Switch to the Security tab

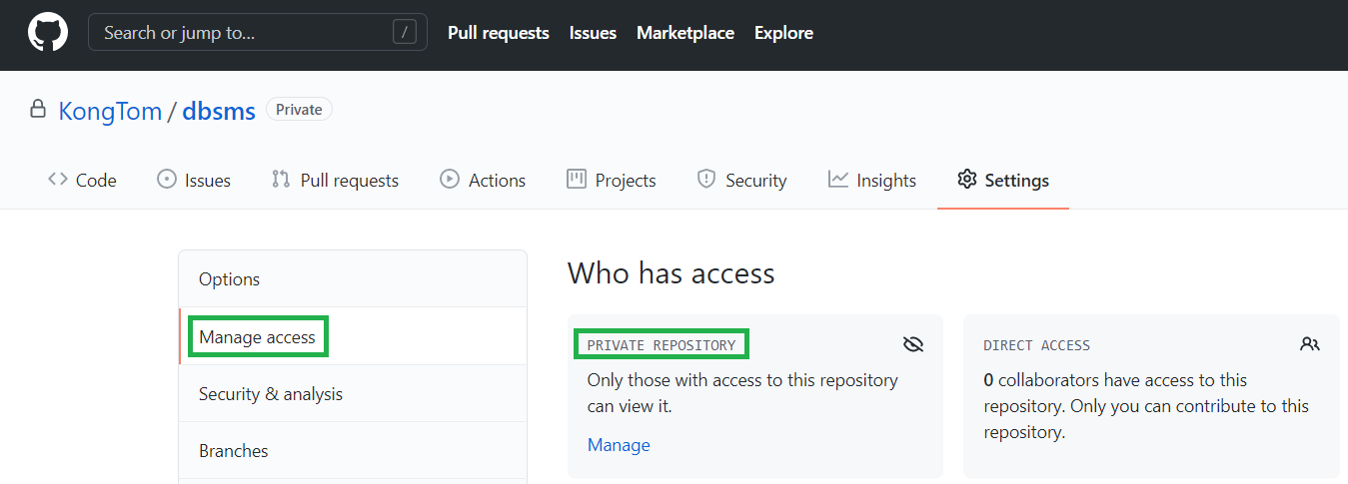741,181
